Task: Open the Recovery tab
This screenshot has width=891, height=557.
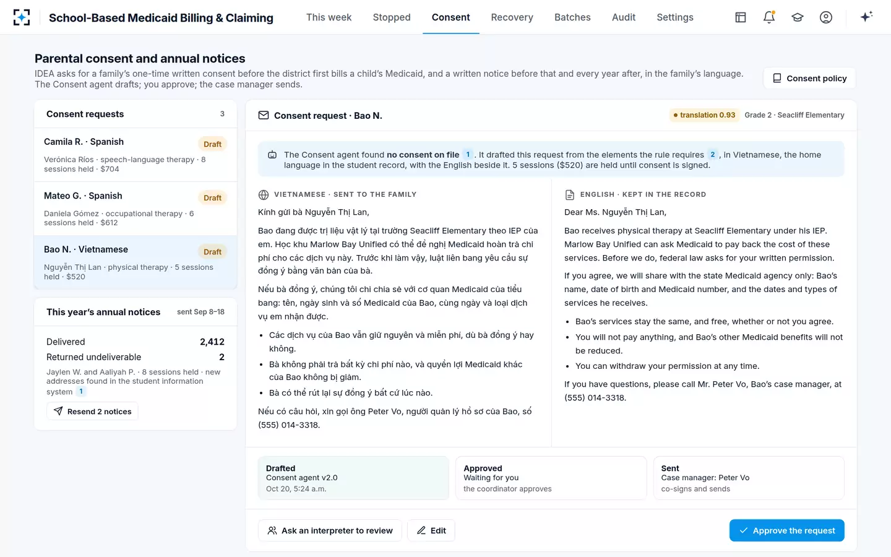Action: tap(512, 17)
